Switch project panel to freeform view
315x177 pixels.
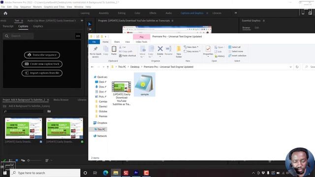pyautogui.click(x=23, y=160)
